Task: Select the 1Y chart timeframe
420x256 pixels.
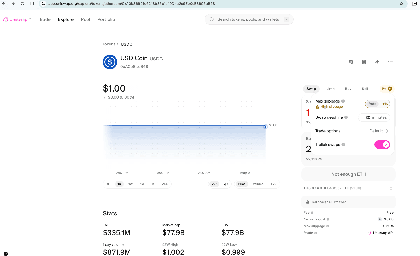Action: [153, 184]
